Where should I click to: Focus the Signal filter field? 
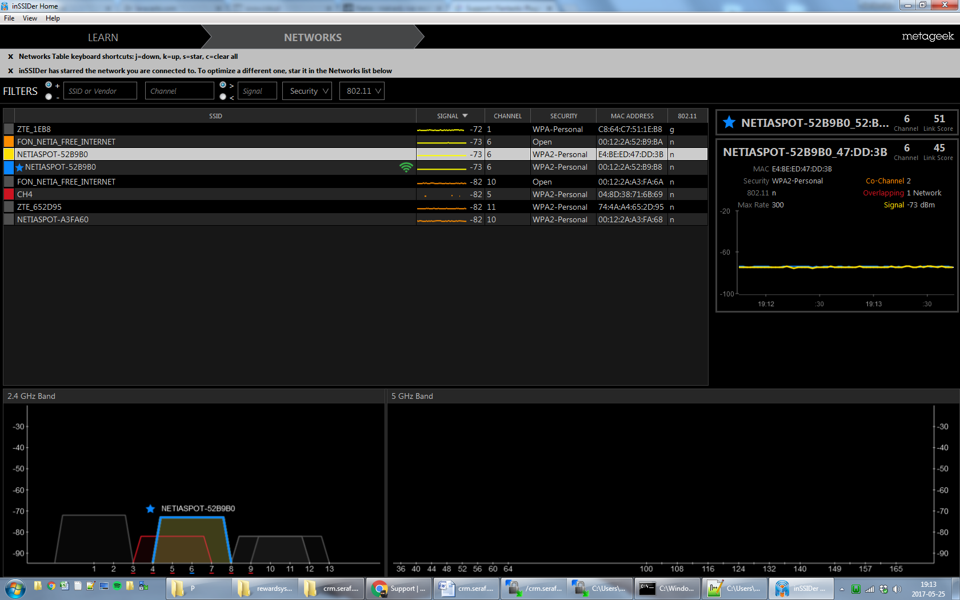[257, 91]
